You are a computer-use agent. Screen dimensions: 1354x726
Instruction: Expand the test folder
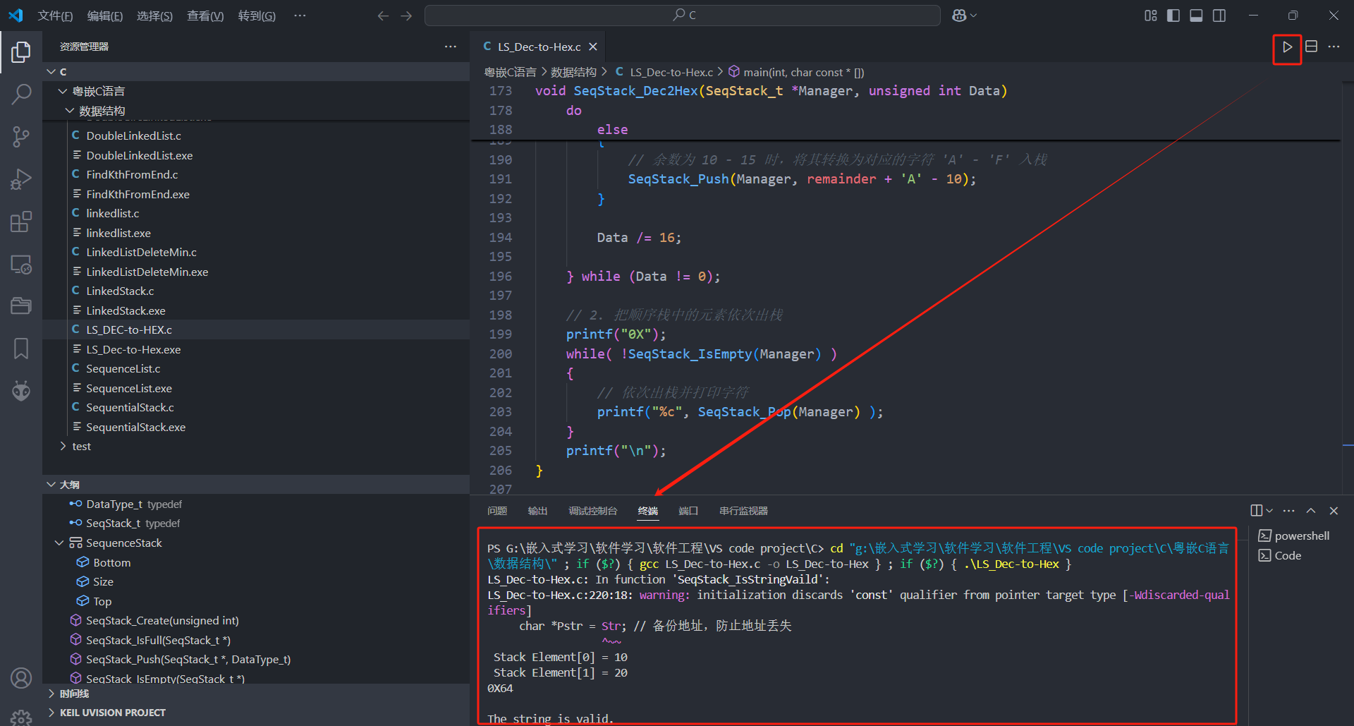(81, 447)
